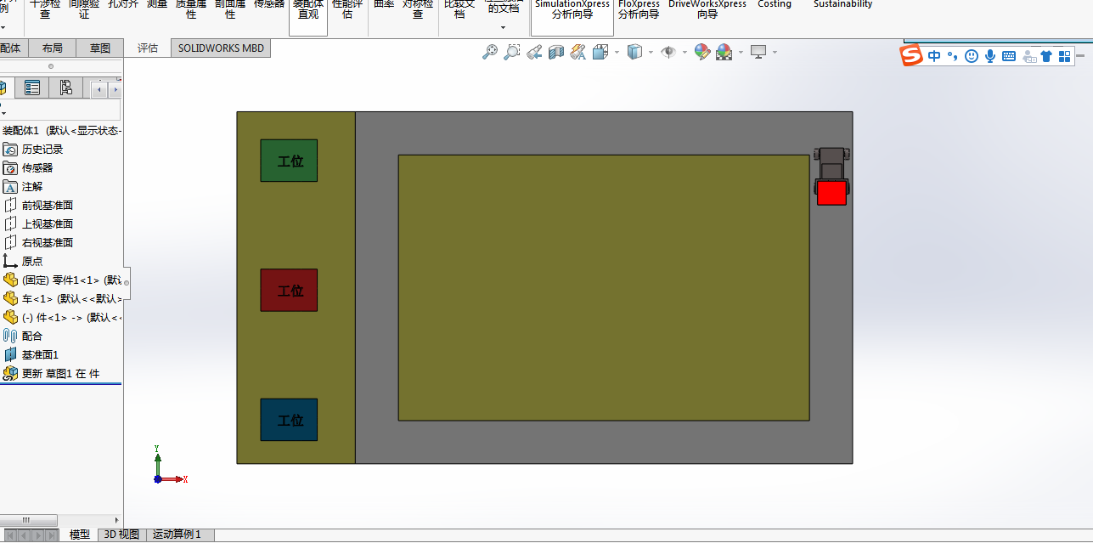Open dropdown arrow next to View Orientation
Viewport: 1093px width, 543px height.
(616, 52)
